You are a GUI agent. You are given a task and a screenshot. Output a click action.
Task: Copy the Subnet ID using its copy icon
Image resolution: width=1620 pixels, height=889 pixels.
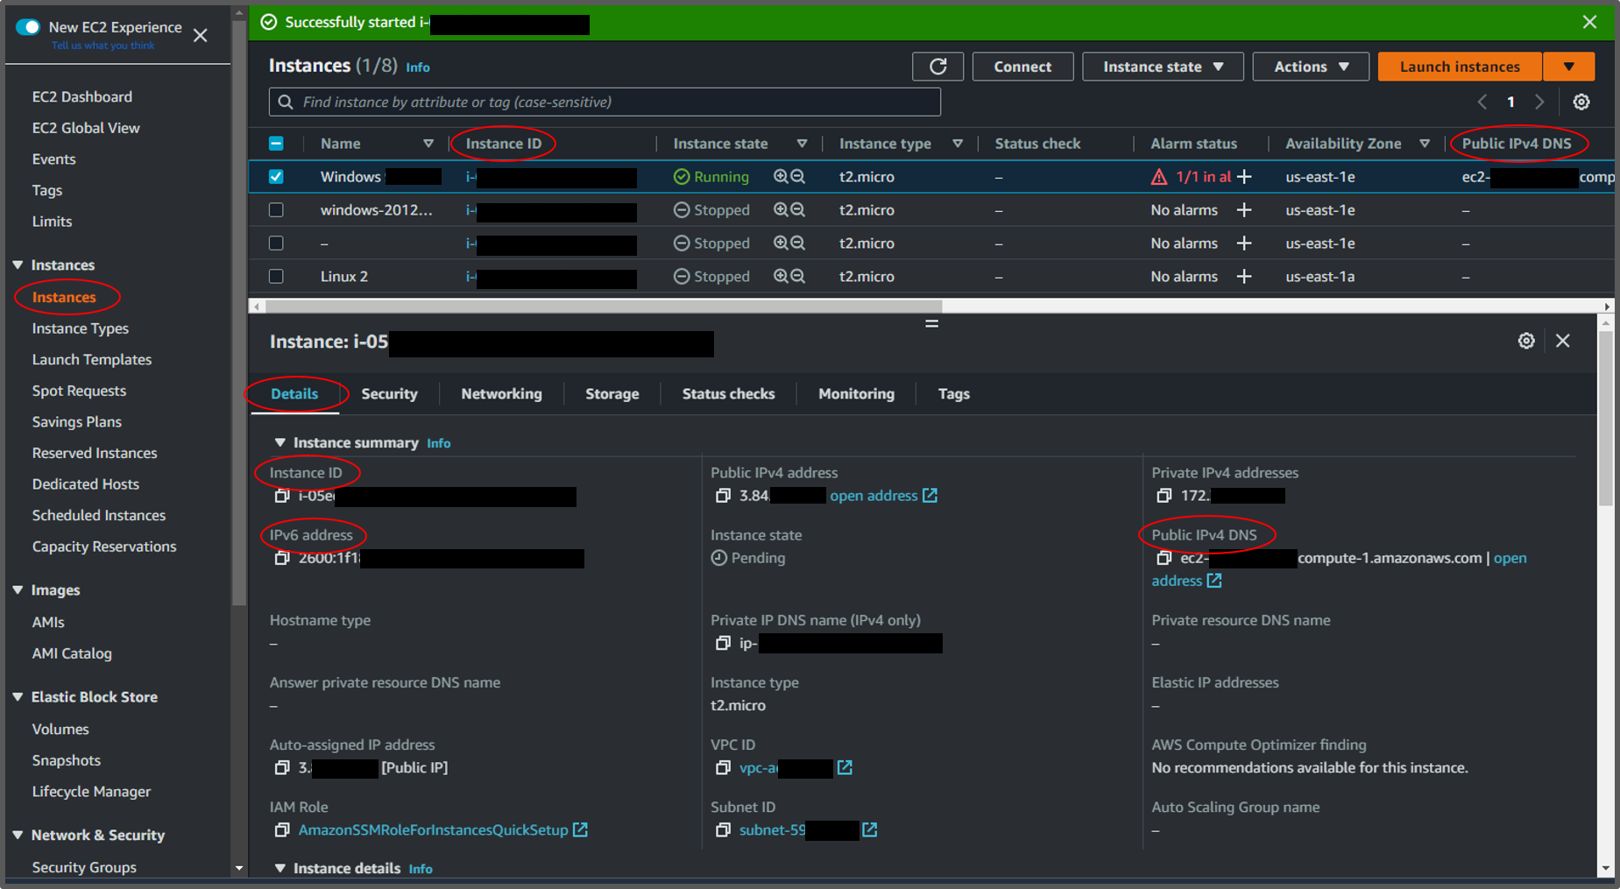click(x=722, y=829)
